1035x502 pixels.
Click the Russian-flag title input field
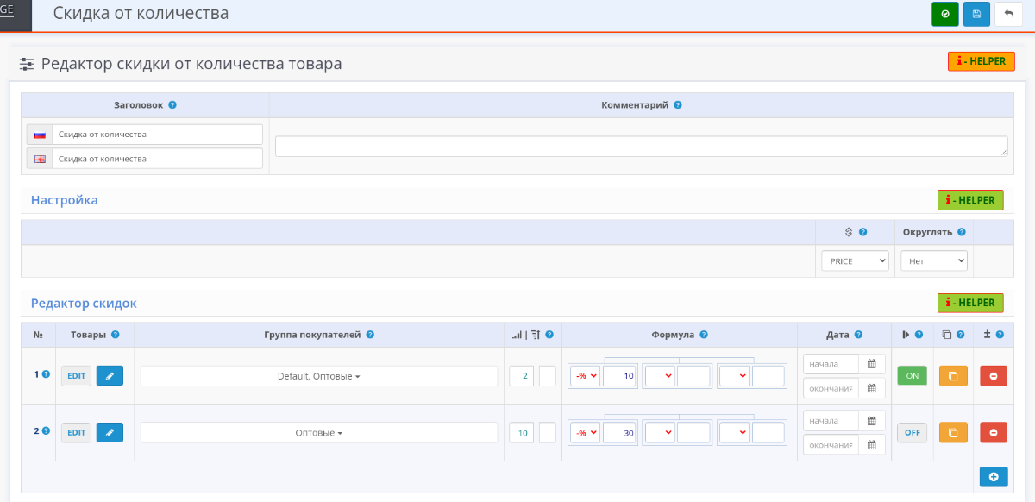coord(156,135)
